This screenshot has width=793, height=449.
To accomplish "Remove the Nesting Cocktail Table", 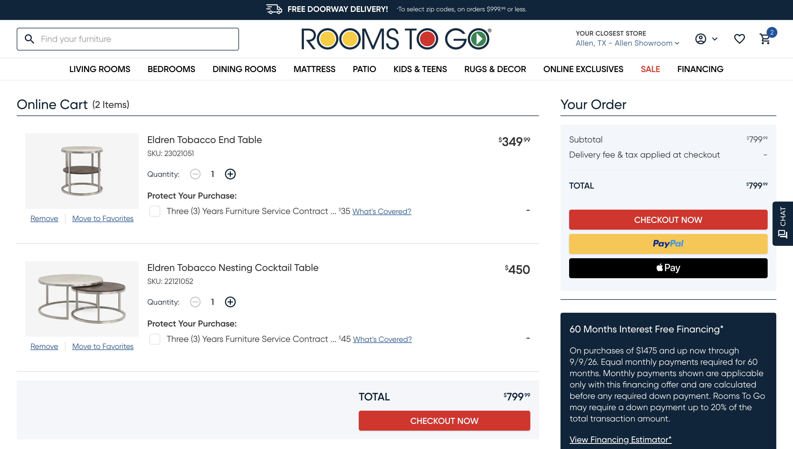I will (44, 346).
